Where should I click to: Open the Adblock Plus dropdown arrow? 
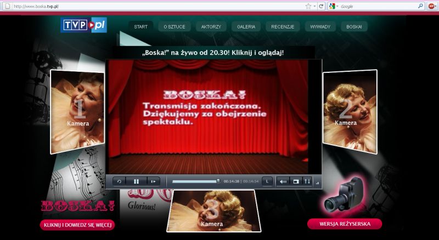click(x=436, y=6)
